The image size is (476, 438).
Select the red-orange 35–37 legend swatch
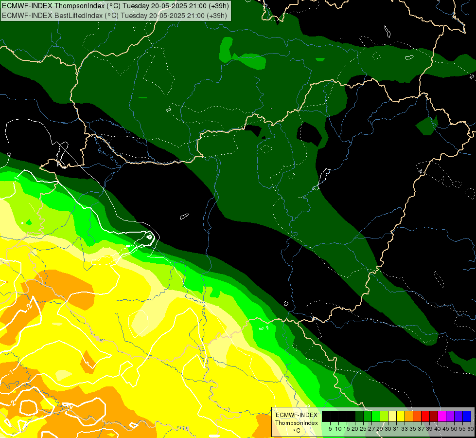pyautogui.click(x=417, y=416)
